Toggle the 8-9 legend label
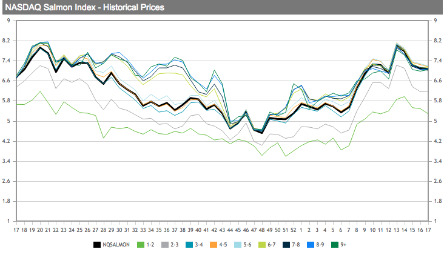 pos(320,245)
